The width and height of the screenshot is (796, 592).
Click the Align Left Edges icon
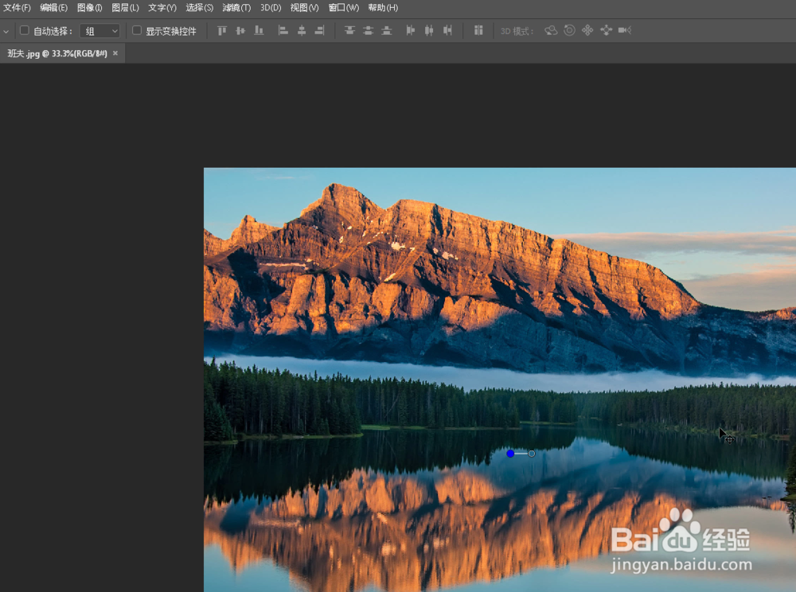(x=283, y=30)
